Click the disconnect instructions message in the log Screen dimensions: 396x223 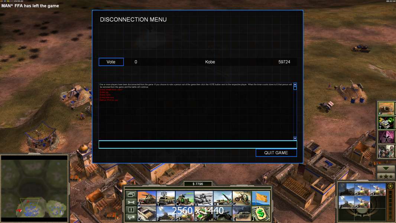195,85
